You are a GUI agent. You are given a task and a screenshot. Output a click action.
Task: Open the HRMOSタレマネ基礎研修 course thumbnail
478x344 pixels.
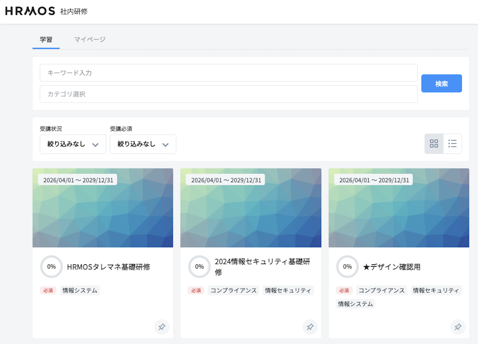(x=103, y=208)
